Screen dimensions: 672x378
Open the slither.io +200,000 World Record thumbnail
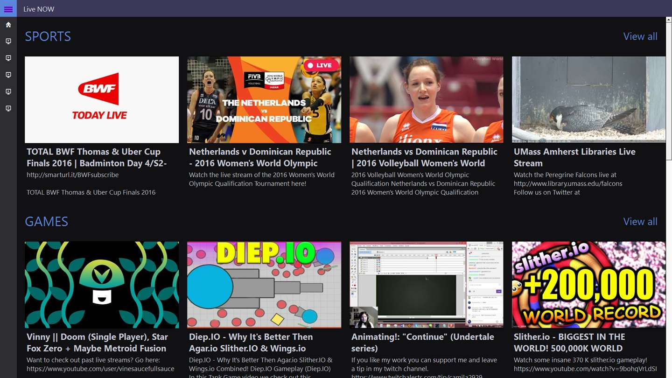pos(589,285)
